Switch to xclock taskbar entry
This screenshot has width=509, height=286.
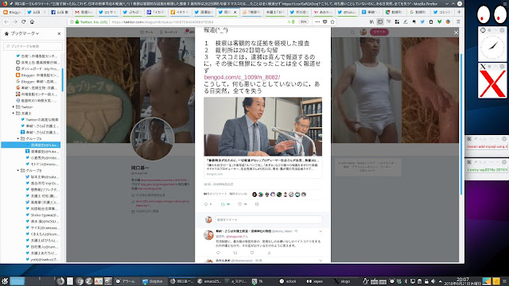click(x=288, y=281)
